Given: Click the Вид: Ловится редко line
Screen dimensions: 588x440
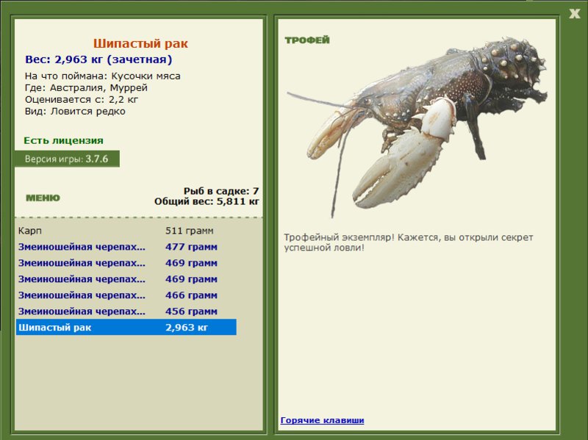Looking at the screenshot, I should pyautogui.click(x=75, y=112).
